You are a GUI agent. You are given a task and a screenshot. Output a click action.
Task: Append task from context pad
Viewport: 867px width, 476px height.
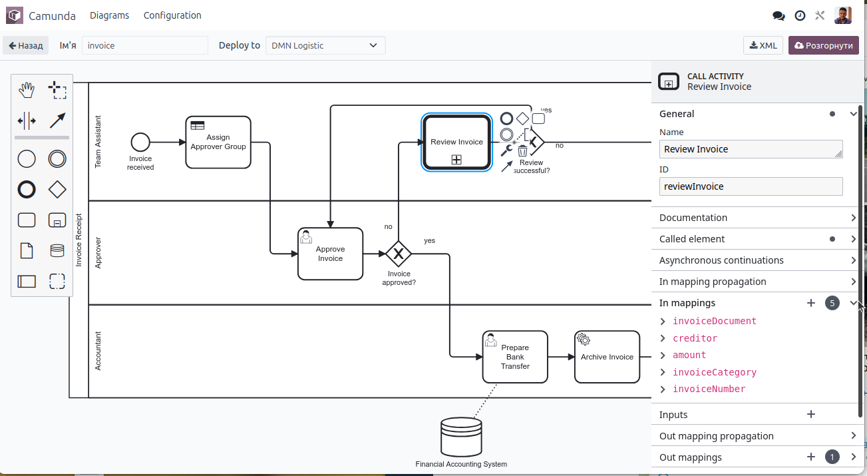point(538,119)
